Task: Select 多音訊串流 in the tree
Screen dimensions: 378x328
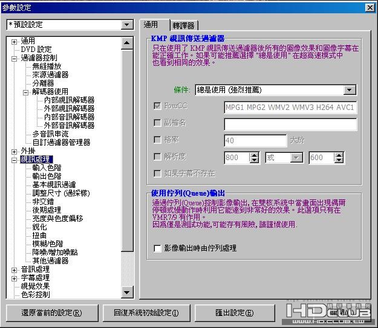Action: click(x=50, y=134)
